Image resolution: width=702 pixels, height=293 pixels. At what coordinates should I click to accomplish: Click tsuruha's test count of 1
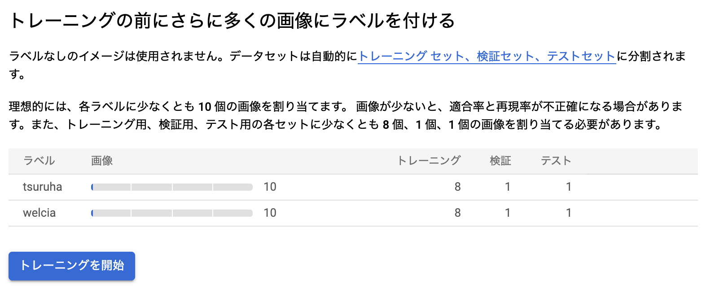click(568, 187)
